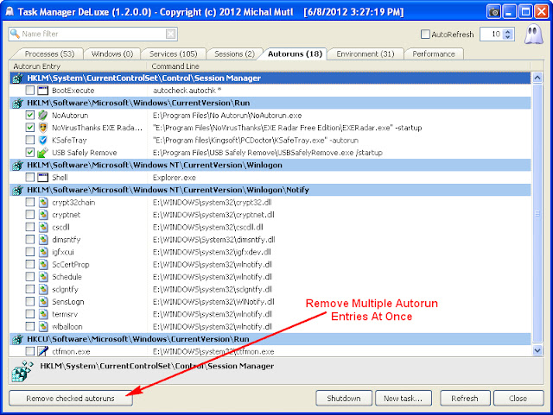Click the SensLogn DLL icon
This screenshot has width=553, height=415.
click(43, 302)
